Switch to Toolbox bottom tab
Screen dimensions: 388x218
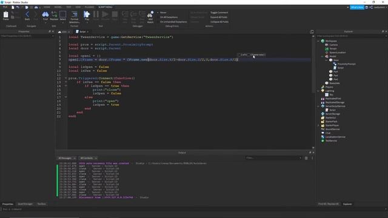click(x=42, y=204)
